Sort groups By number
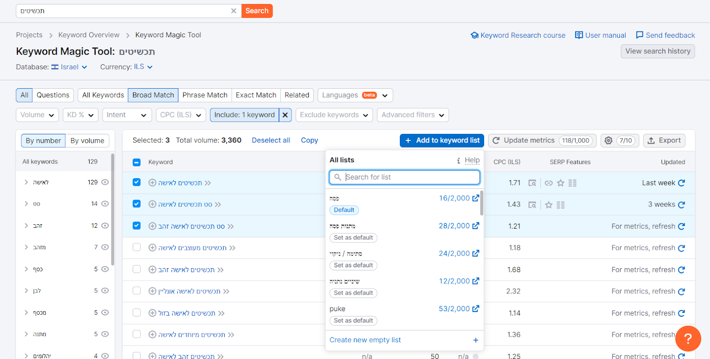Screen dimensions: 710x359 click(43, 140)
